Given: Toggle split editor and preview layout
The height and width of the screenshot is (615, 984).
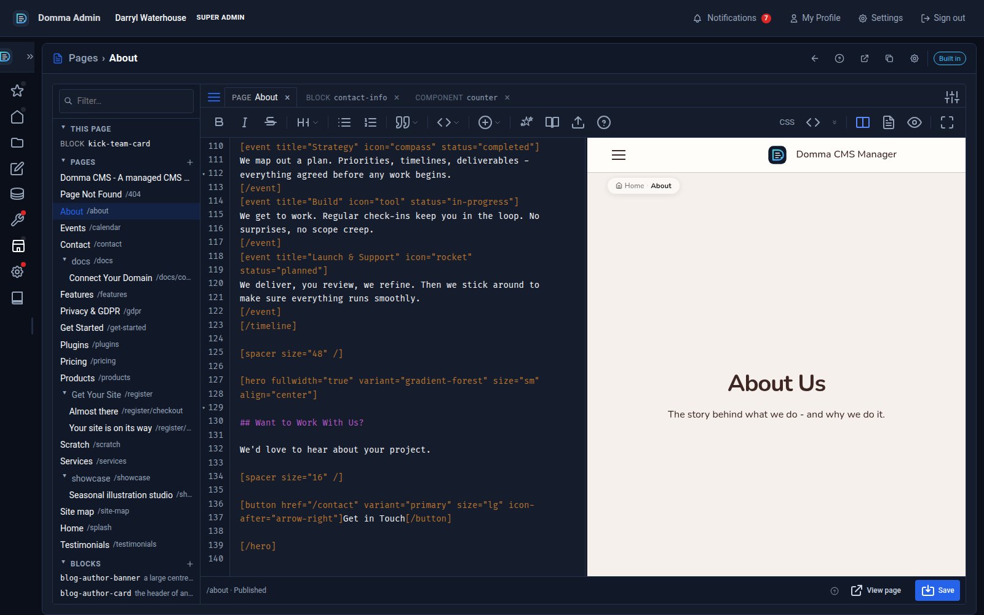Looking at the screenshot, I should (863, 122).
